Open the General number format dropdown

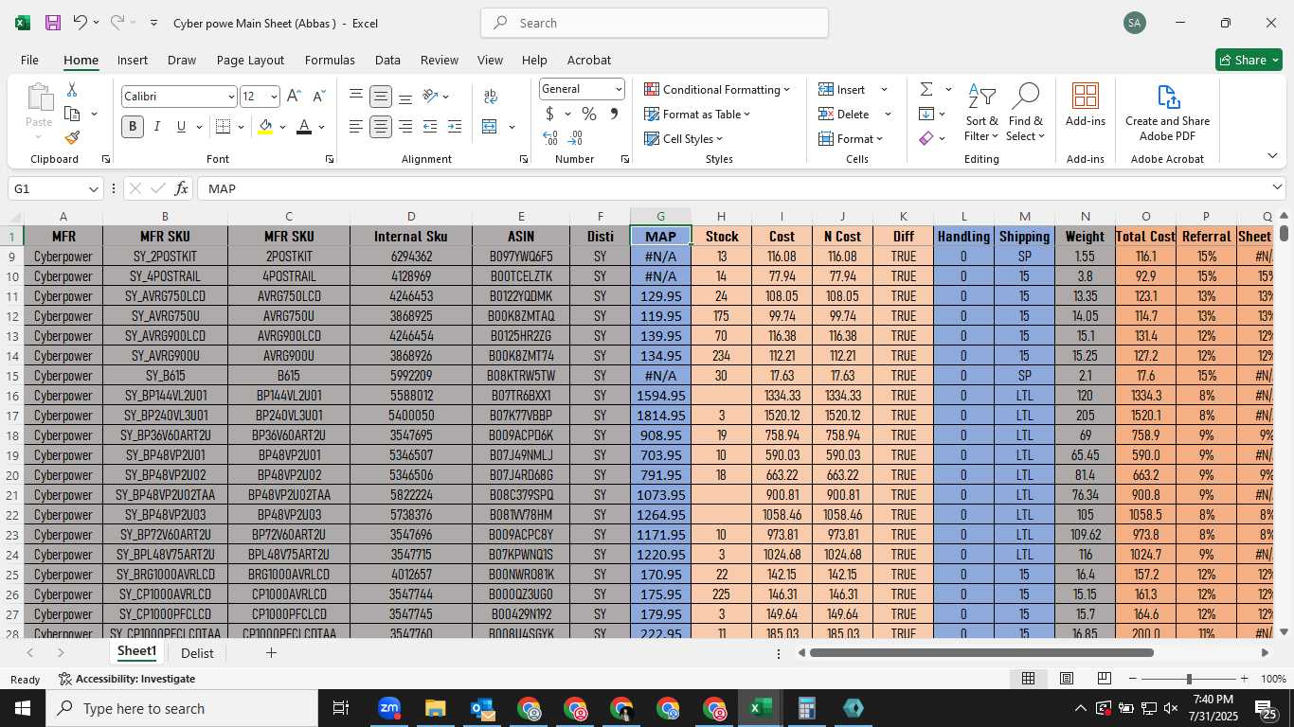click(x=619, y=89)
